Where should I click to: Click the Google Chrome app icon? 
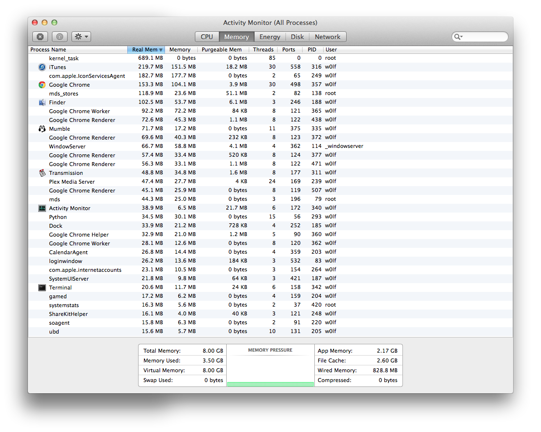42,85
